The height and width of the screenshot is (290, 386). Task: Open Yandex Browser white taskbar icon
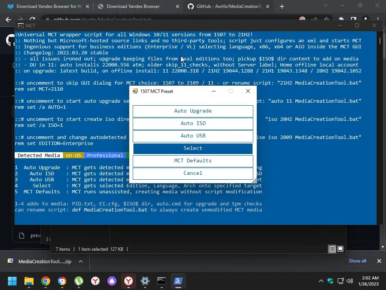(x=95, y=281)
